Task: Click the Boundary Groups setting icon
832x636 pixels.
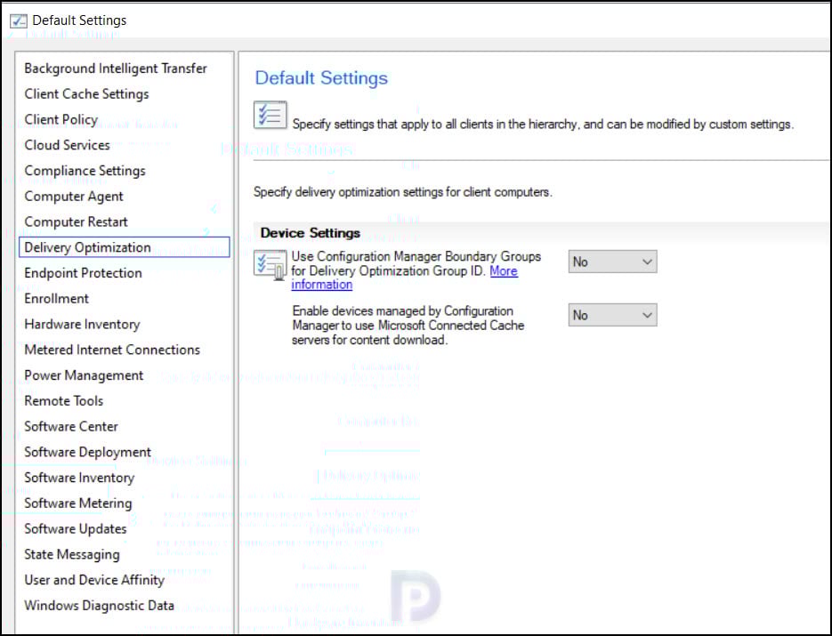Action: (x=271, y=265)
